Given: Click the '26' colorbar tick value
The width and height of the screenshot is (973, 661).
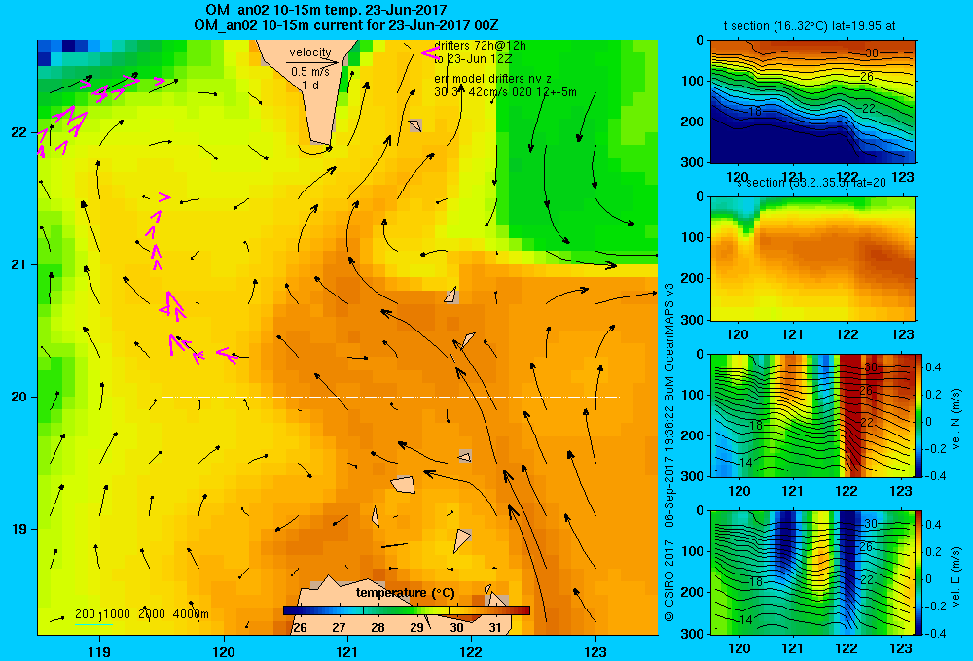Looking at the screenshot, I should coord(300,628).
